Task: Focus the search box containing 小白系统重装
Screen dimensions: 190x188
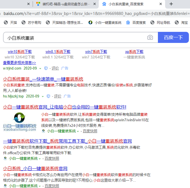Action: pyautogui.click(x=75, y=38)
